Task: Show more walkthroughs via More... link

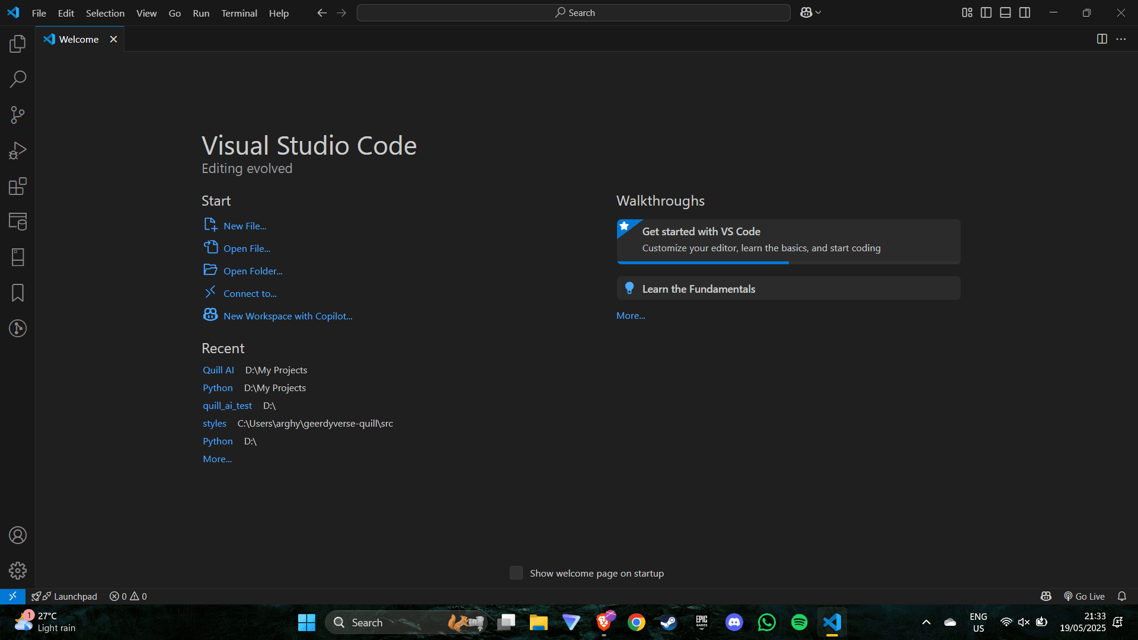Action: 631,315
